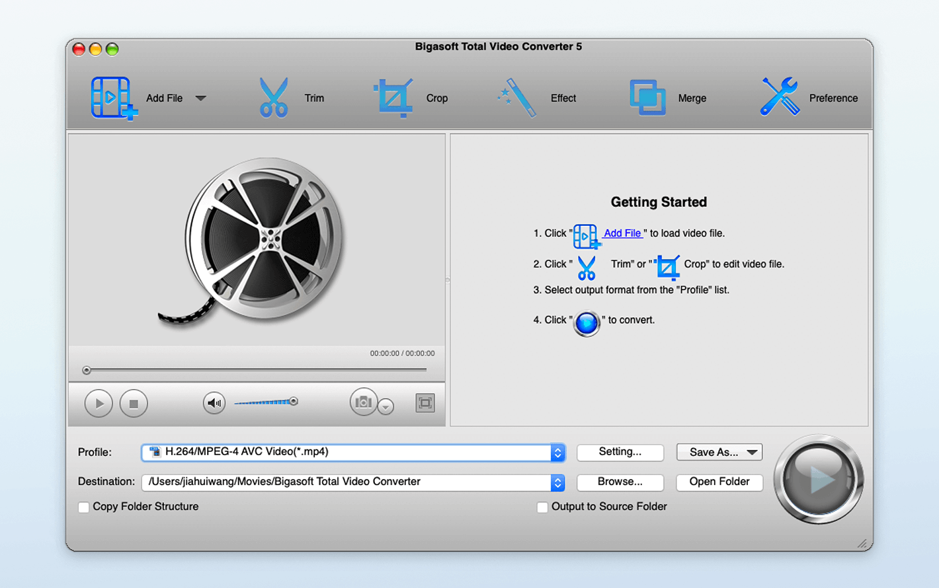Click the crop icon in Getting Started step 2
939x588 pixels.
[x=667, y=268]
